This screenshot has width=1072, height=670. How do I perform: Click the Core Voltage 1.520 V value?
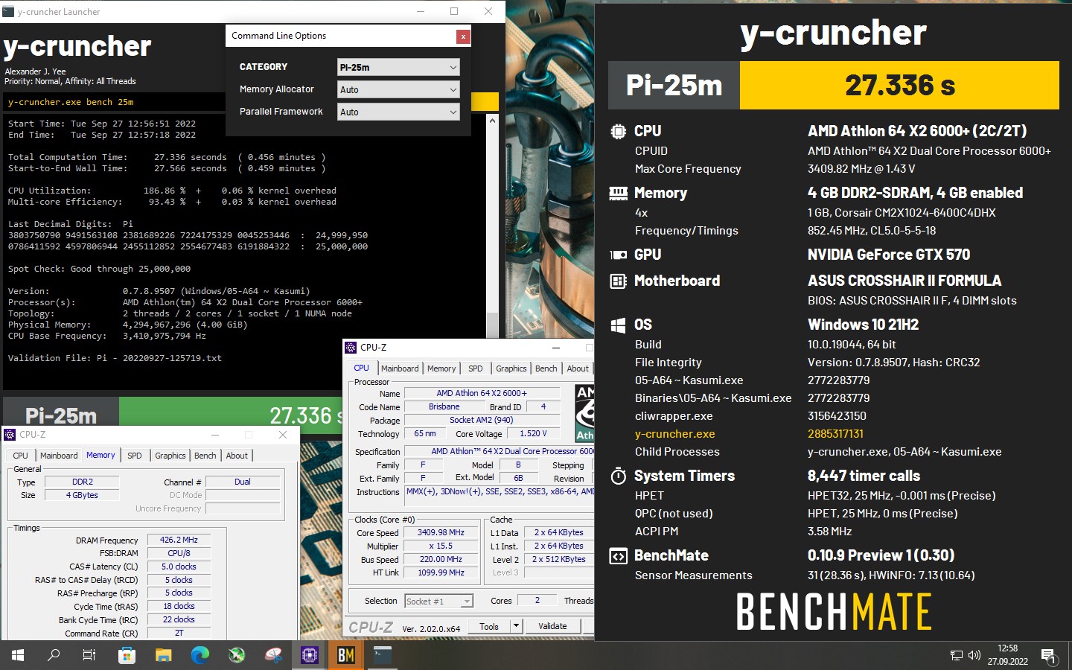[533, 433]
